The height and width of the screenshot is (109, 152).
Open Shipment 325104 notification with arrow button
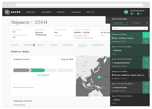click(146, 35)
